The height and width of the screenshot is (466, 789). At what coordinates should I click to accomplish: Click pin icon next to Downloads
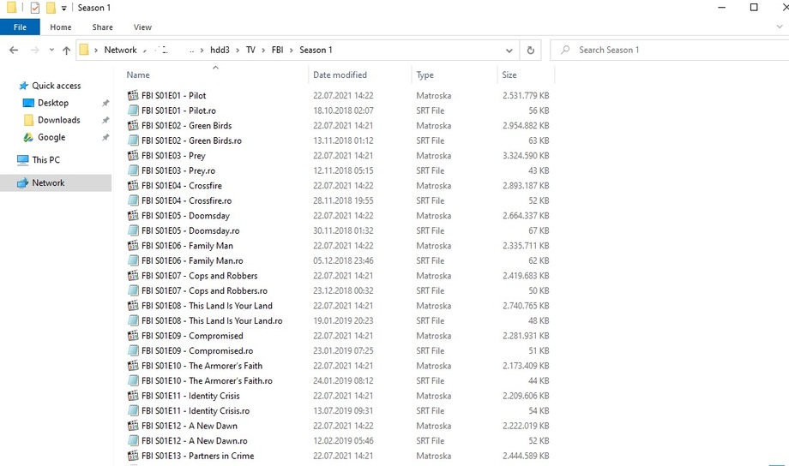click(x=105, y=120)
